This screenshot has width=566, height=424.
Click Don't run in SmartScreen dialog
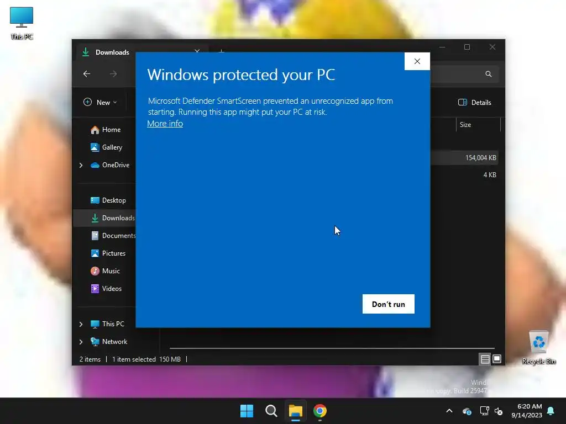[x=388, y=304]
